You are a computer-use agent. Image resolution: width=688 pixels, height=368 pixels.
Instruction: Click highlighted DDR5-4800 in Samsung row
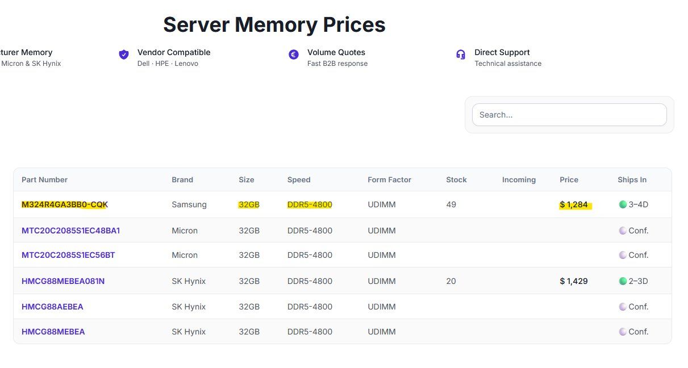[310, 204]
